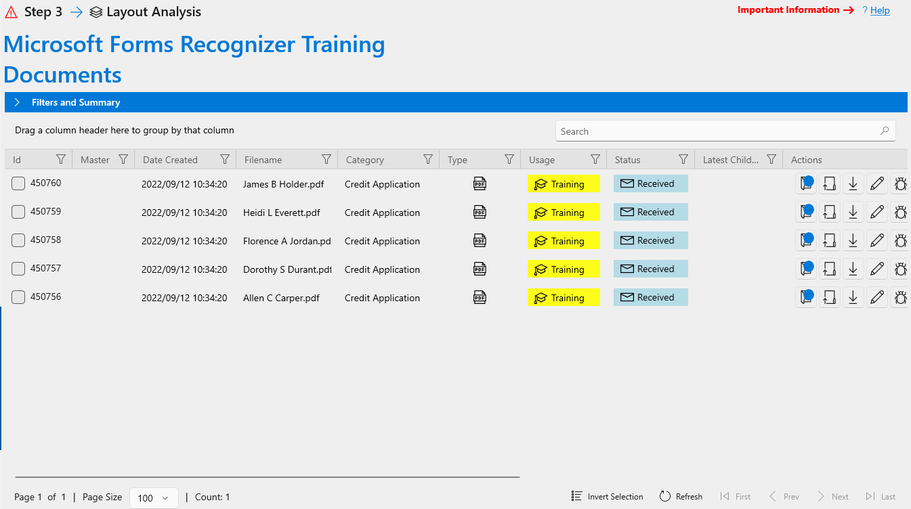911x509 pixels.
Task: Click PDF type icon in James B Holder row
Action: 480,183
